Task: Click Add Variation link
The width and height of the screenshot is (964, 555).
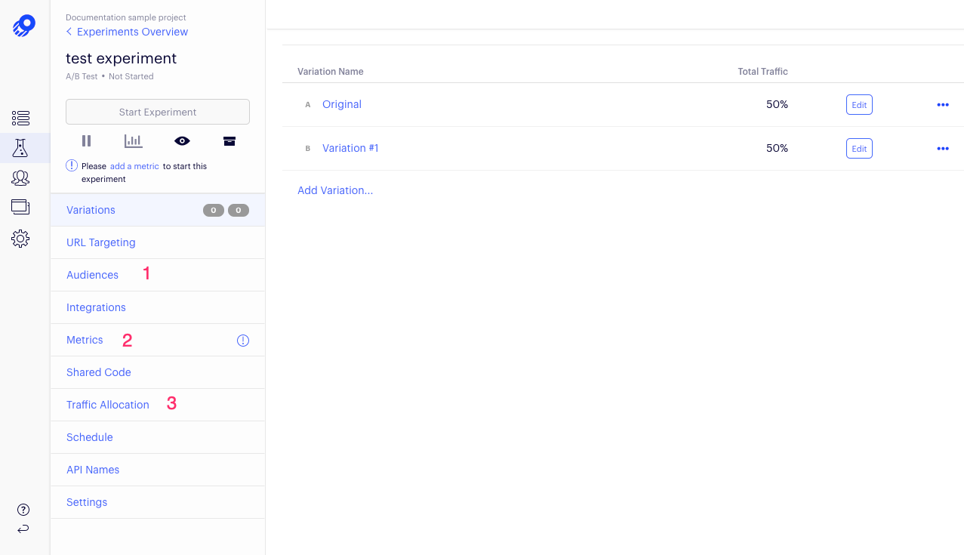Action: pyautogui.click(x=335, y=190)
